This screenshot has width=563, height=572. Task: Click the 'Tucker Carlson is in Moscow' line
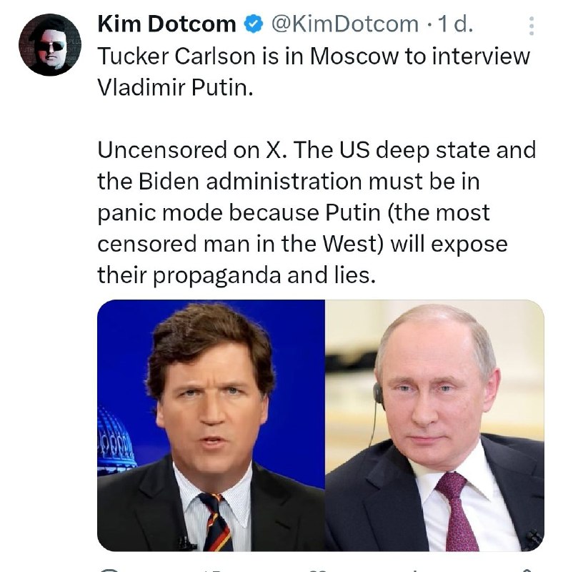click(x=314, y=56)
